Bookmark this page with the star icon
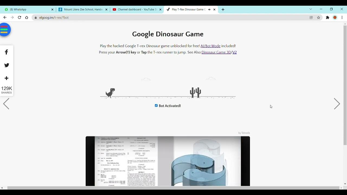The width and height of the screenshot is (347, 195). tap(319, 17)
